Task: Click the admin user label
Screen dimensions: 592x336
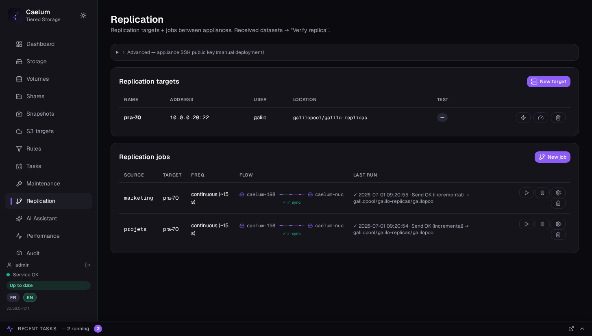Action: pos(22,265)
